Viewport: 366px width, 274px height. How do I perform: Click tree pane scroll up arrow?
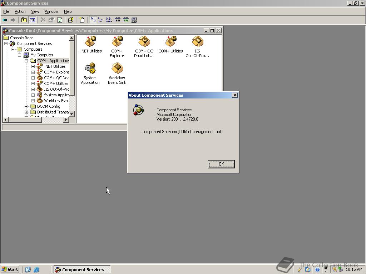point(71,38)
